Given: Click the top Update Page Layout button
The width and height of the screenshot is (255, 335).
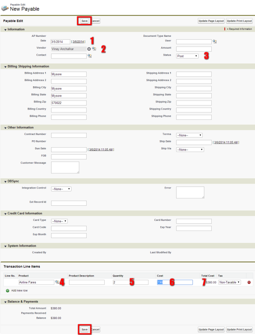Looking at the screenshot, I should pos(210,21).
